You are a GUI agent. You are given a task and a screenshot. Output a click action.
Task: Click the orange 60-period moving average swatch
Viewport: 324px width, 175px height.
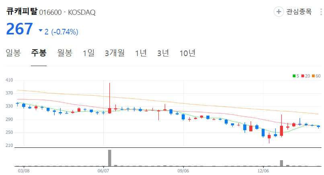313,76
